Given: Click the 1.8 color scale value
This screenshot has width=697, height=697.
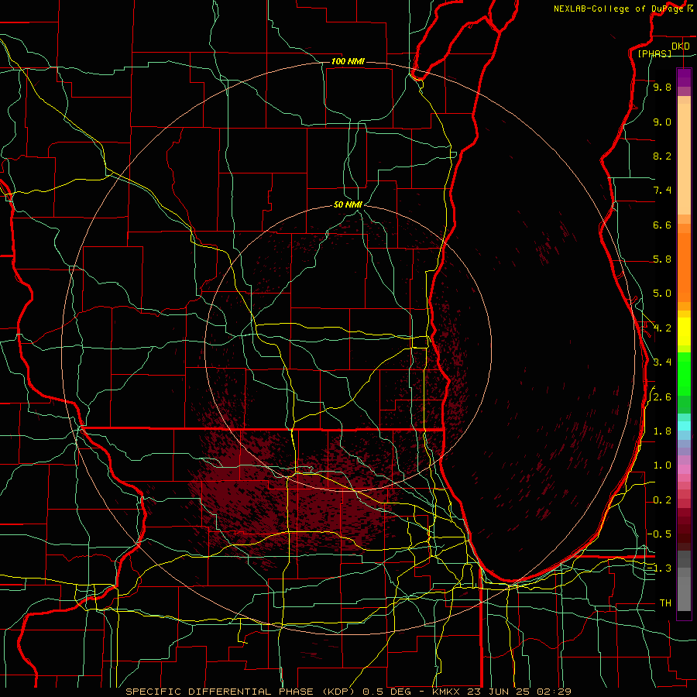Looking at the screenshot, I should 662,431.
